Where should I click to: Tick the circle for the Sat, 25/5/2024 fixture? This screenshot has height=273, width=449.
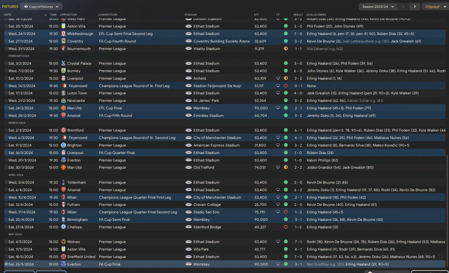[x=6, y=264]
